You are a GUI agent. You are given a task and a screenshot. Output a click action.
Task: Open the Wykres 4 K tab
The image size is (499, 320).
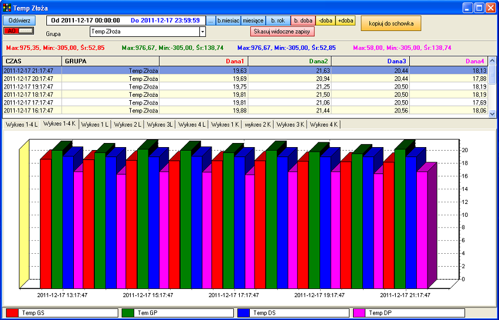(x=324, y=125)
